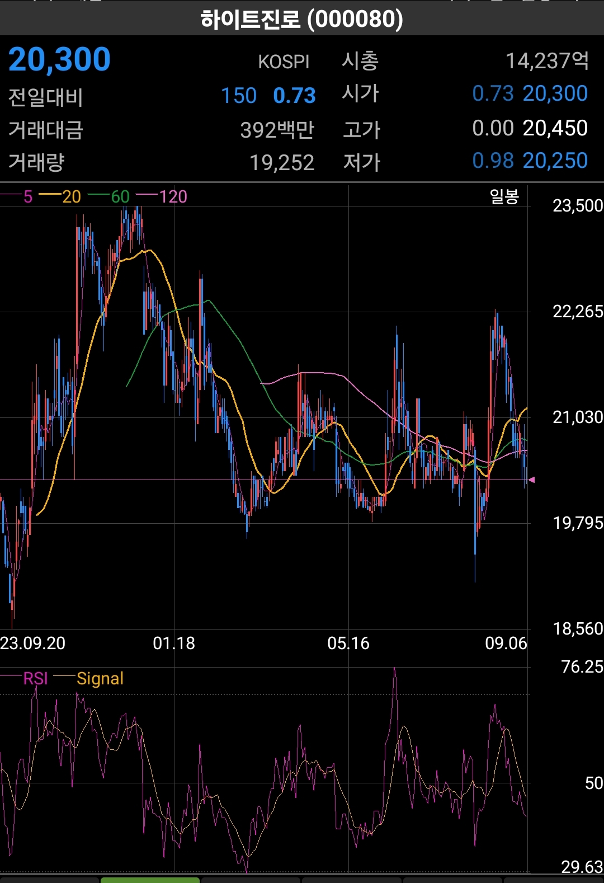Select the 60-day moving average legend
Image resolution: width=604 pixels, height=883 pixels.
pos(108,197)
